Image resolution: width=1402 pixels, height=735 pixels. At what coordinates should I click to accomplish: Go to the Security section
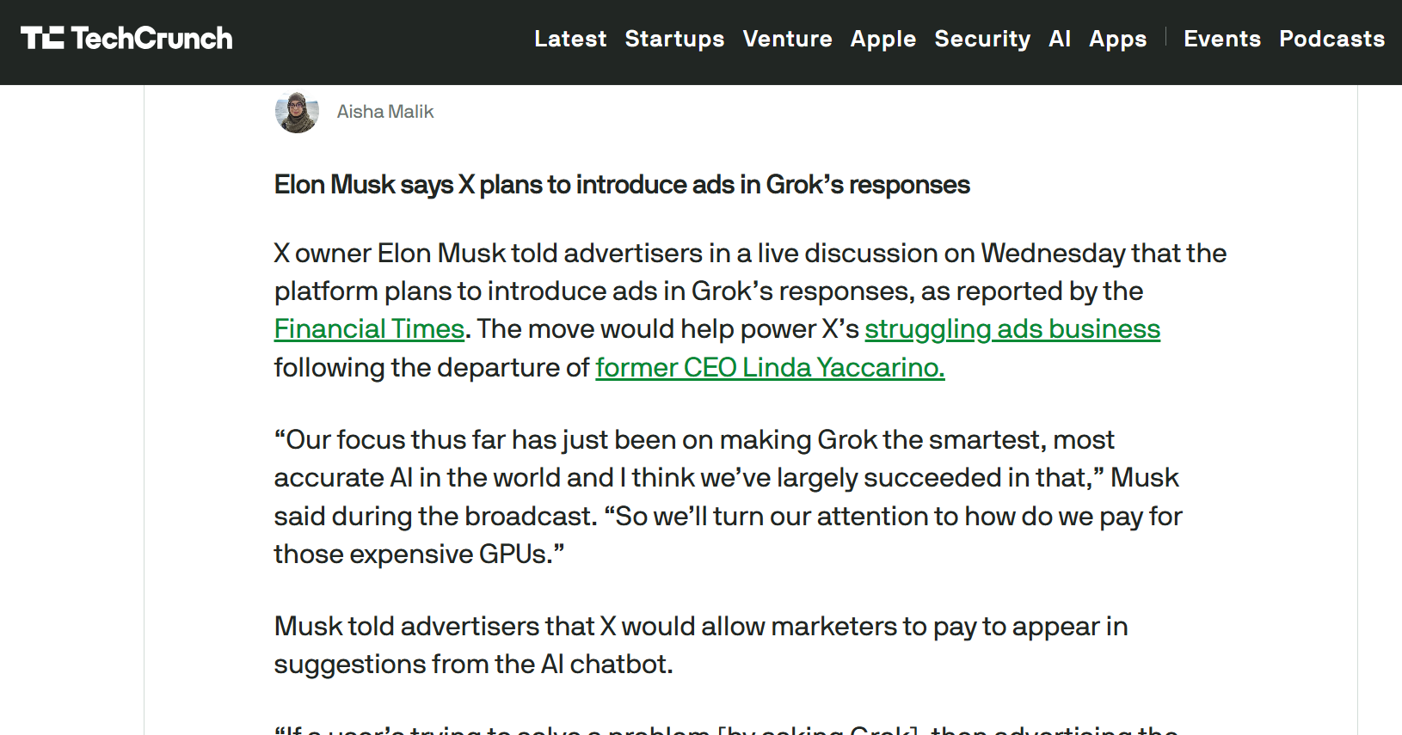tap(982, 39)
